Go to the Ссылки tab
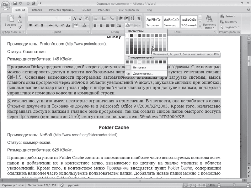Viewport: 251px width, 188px height. (86, 10)
